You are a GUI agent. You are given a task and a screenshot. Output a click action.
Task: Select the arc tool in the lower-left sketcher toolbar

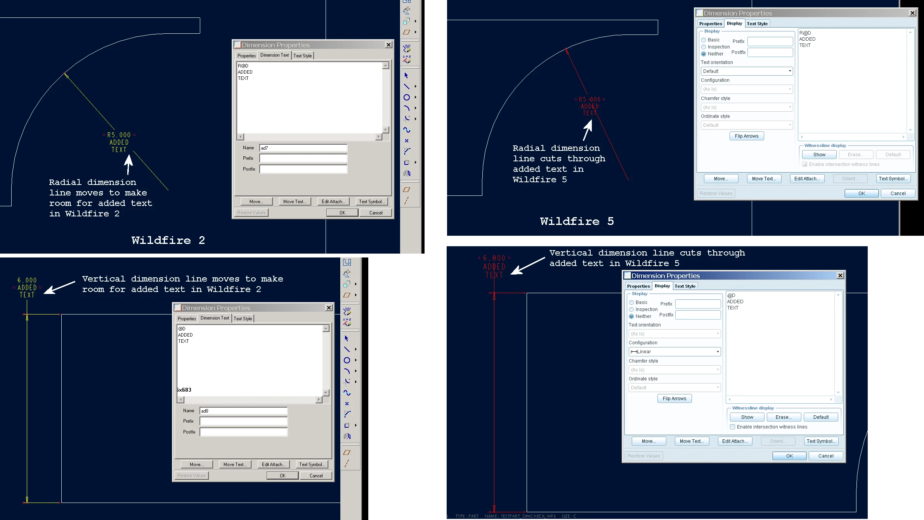347,371
